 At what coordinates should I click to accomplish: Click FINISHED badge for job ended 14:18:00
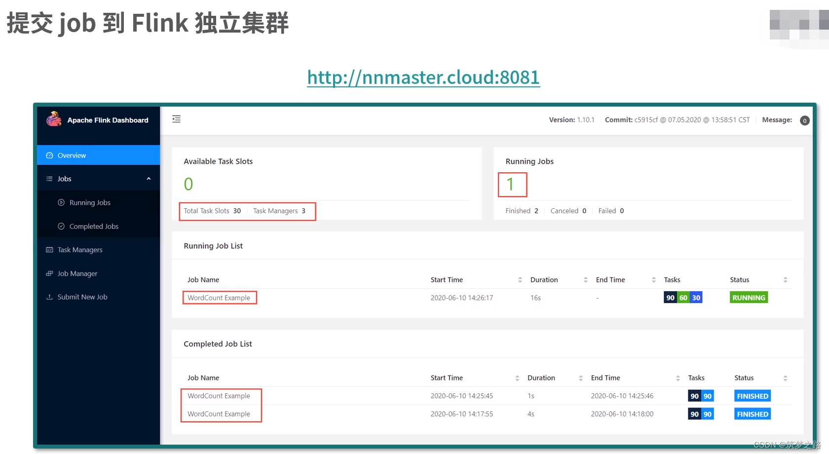pyautogui.click(x=753, y=414)
